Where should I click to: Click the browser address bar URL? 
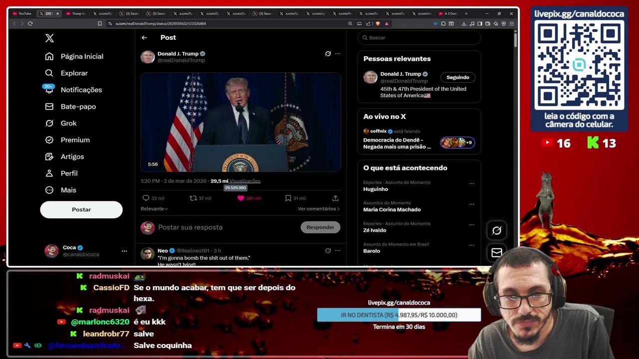[x=161, y=23]
